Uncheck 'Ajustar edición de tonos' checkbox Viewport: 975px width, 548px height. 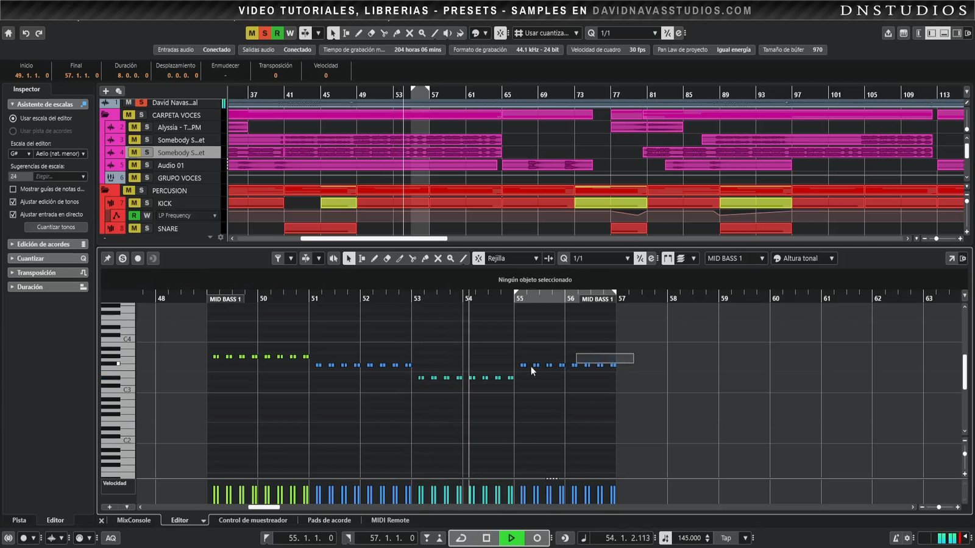click(x=13, y=202)
